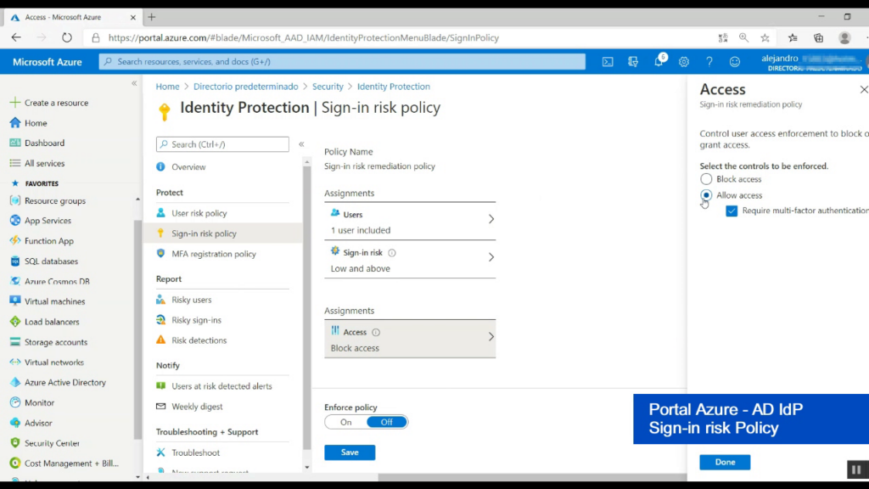This screenshot has width=869, height=489.
Task: Close the Access panel
Action: pos(863,89)
